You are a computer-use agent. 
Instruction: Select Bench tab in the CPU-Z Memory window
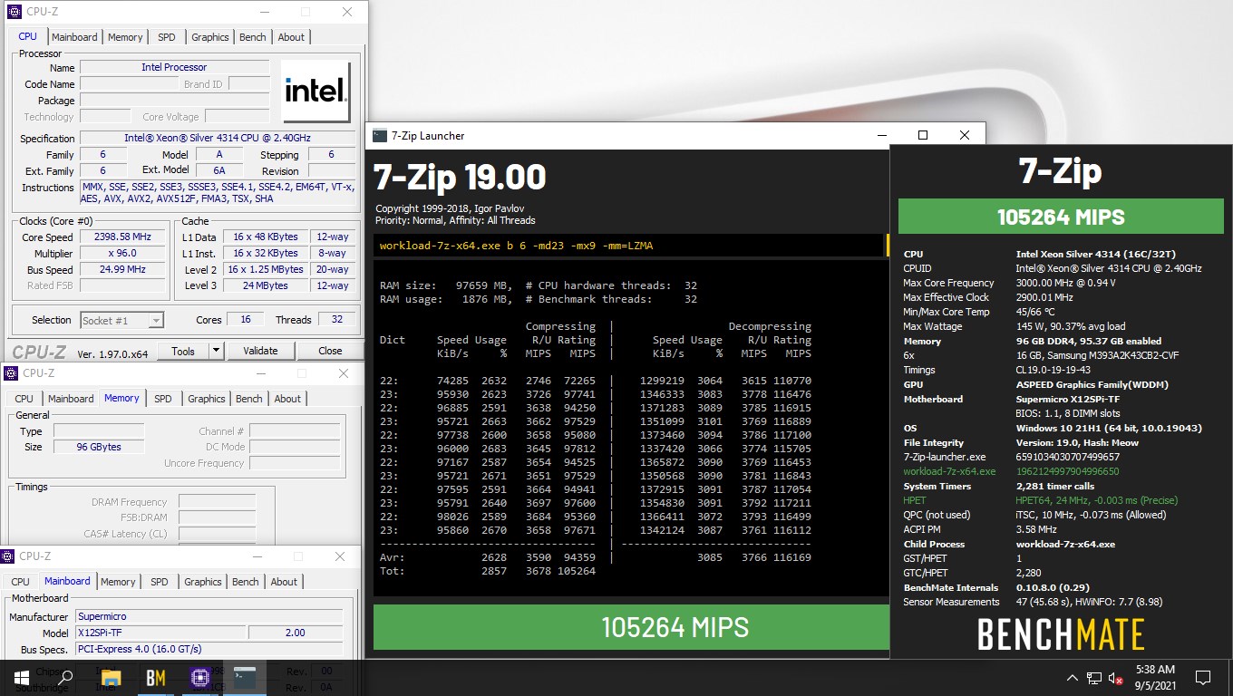click(249, 399)
